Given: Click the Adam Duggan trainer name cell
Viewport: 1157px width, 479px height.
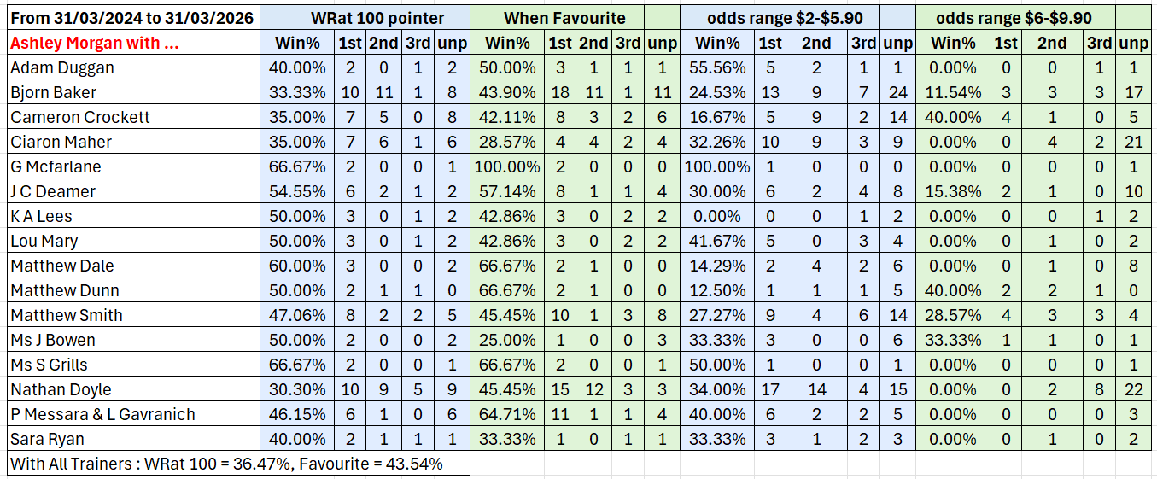Looking at the screenshot, I should (62, 67).
